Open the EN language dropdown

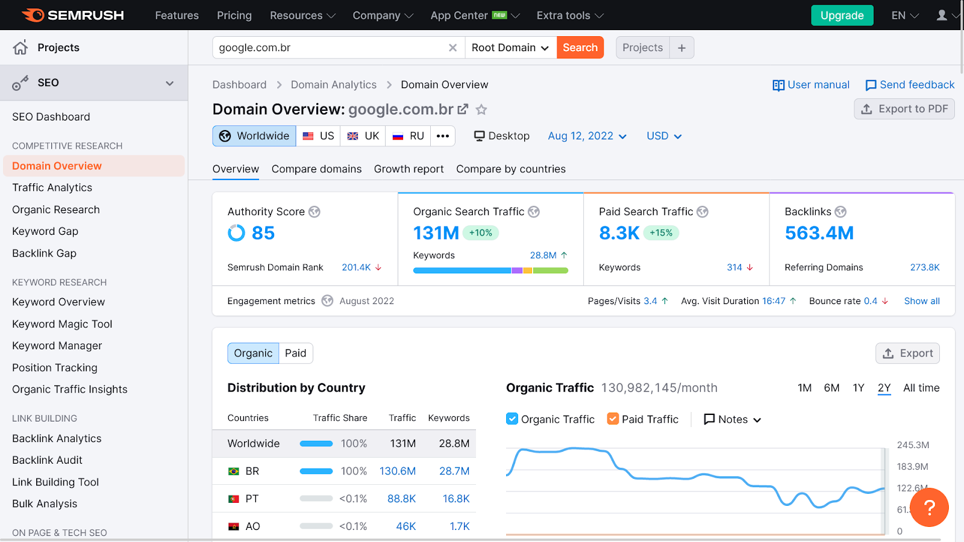tap(905, 16)
